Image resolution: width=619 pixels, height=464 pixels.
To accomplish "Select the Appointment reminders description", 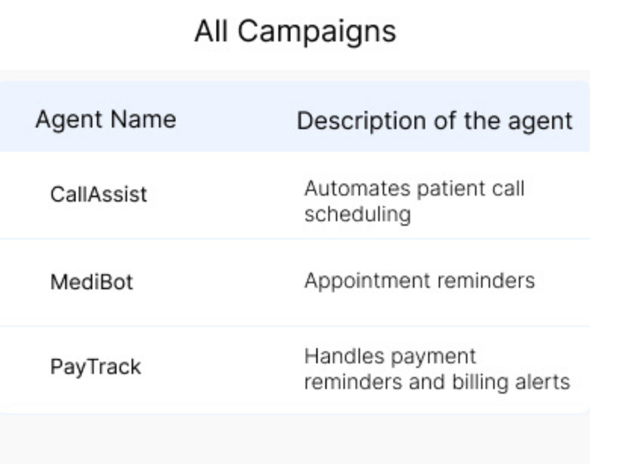I will (x=420, y=281).
